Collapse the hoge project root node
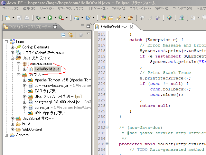The image size is (206, 155). click(x=7, y=42)
